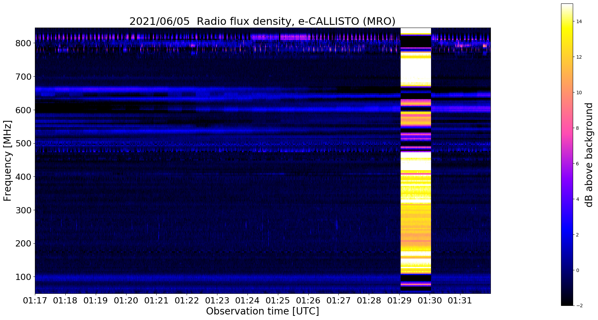Click the colorbar tick value 6
The image size is (598, 320).
(578, 164)
